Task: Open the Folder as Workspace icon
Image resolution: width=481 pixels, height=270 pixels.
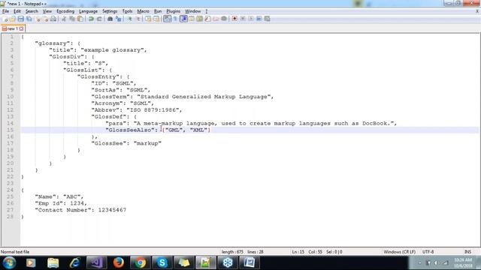Action: (x=216, y=19)
